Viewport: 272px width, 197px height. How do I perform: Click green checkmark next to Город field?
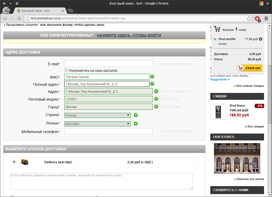(156, 106)
